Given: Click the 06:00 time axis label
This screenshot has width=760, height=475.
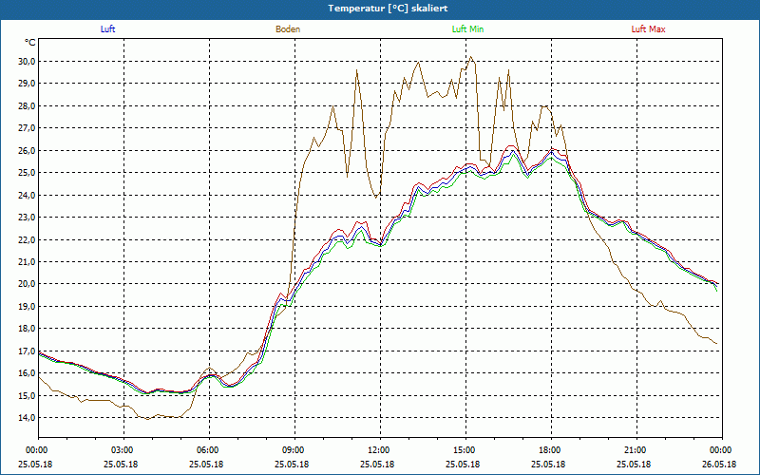Looking at the screenshot, I should 209,450.
